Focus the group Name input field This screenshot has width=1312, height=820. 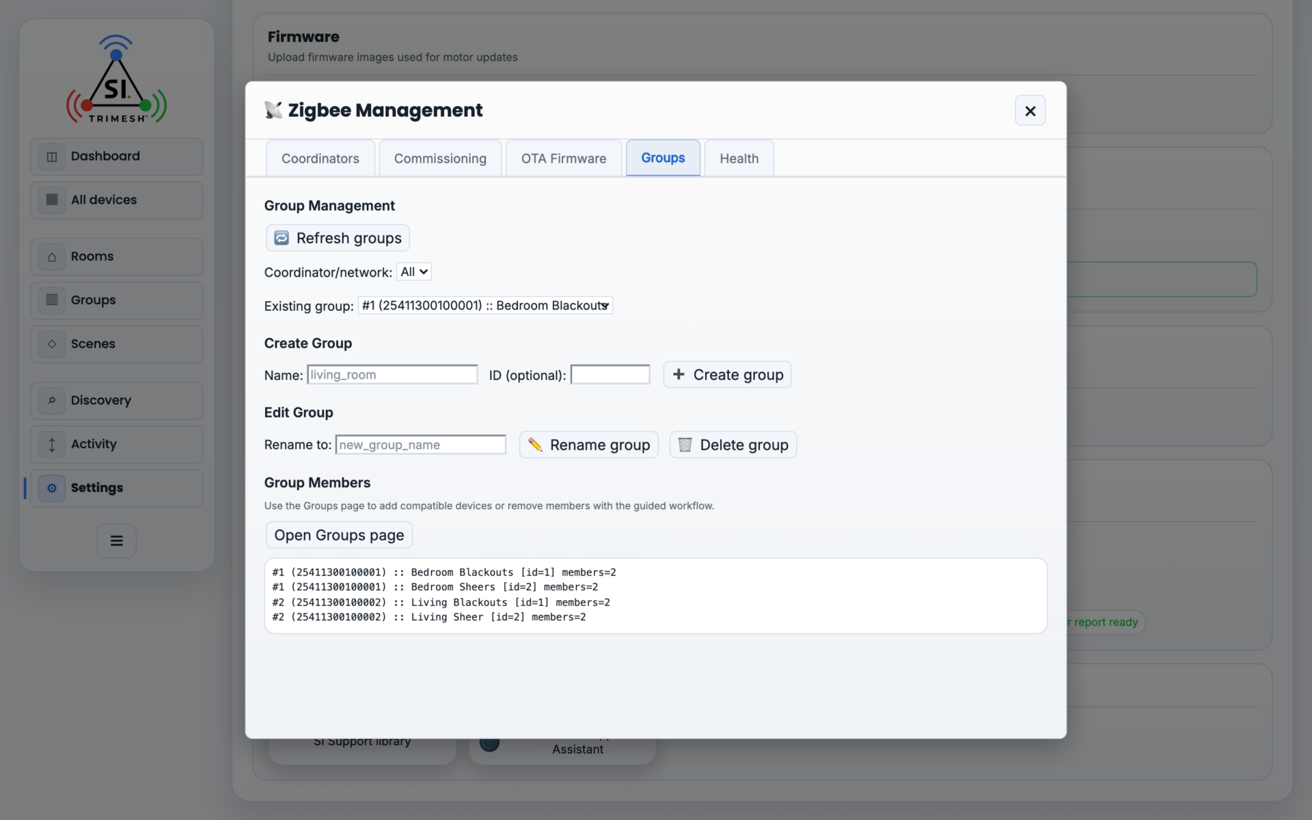392,374
